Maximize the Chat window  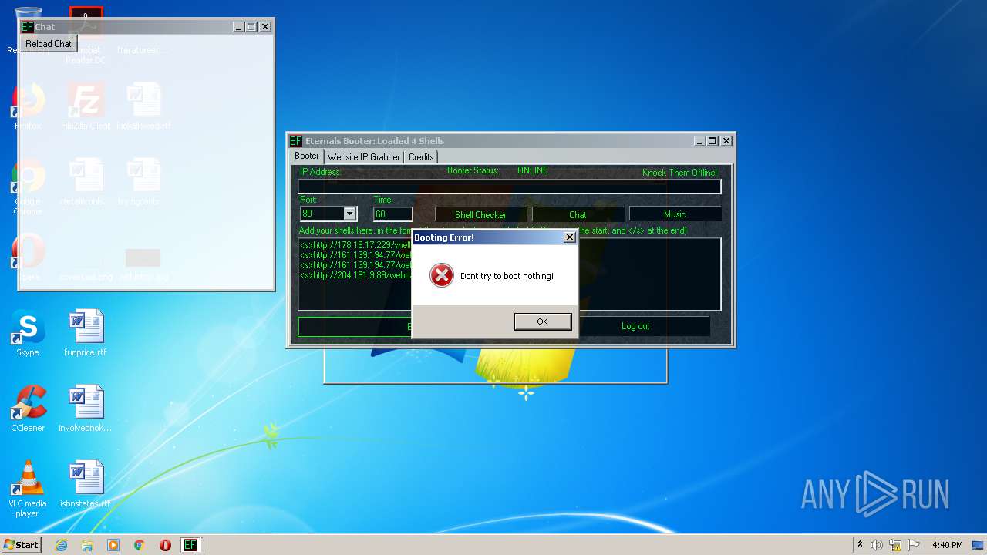251,26
